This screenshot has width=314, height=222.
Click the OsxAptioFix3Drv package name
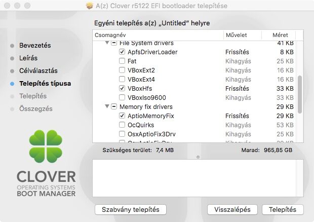(x=151, y=134)
